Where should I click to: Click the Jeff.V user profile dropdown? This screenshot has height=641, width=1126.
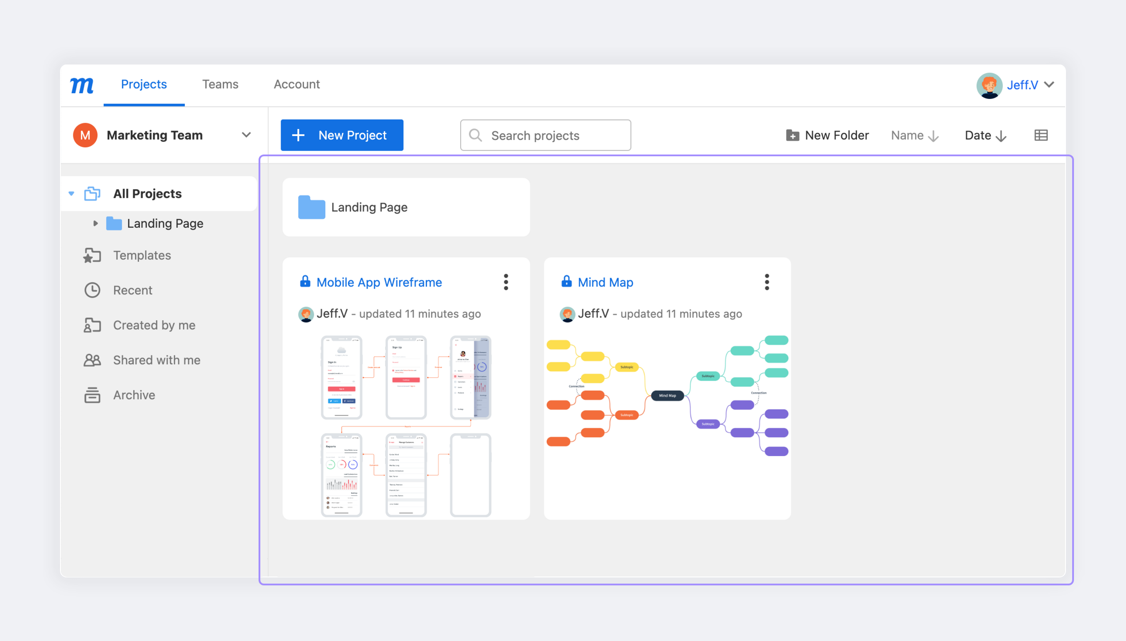pyautogui.click(x=1017, y=83)
